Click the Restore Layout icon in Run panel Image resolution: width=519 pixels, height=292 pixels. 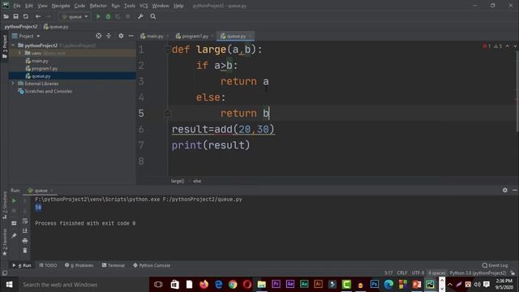click(x=14, y=224)
